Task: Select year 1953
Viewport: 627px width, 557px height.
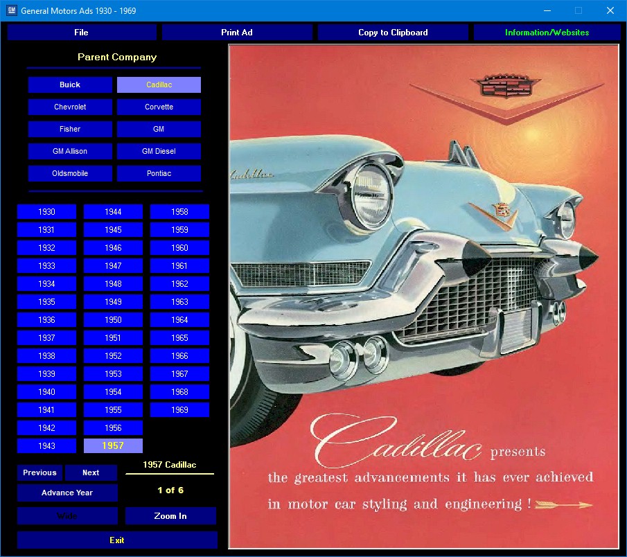Action: pyautogui.click(x=113, y=374)
